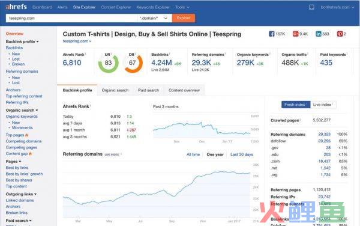Screen dimensions: 360x226
Task: Click the DR 67 circular gauge
Action: pos(133,63)
